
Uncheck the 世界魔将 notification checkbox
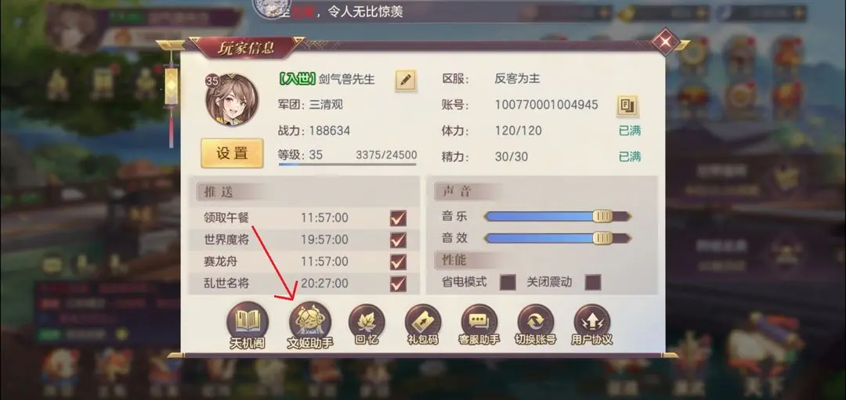pos(398,240)
